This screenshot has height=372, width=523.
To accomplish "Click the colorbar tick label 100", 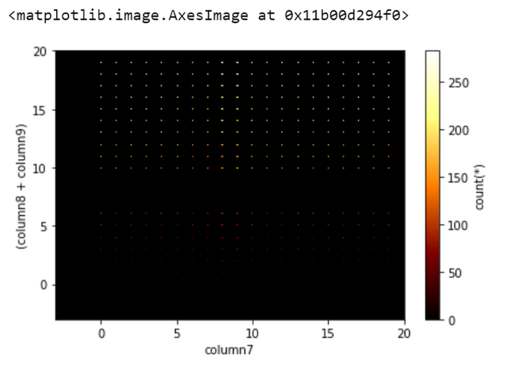I will click(x=459, y=226).
